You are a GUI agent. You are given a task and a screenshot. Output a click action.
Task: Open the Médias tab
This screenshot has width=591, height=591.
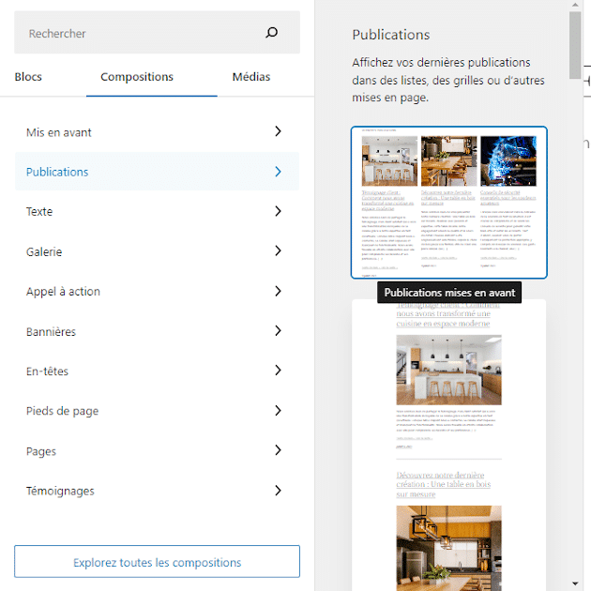point(251,77)
